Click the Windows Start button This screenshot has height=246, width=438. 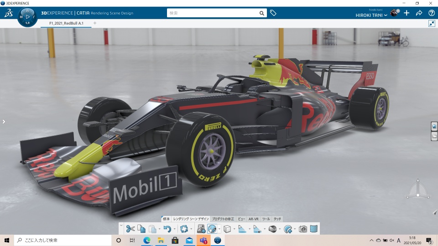point(7,240)
